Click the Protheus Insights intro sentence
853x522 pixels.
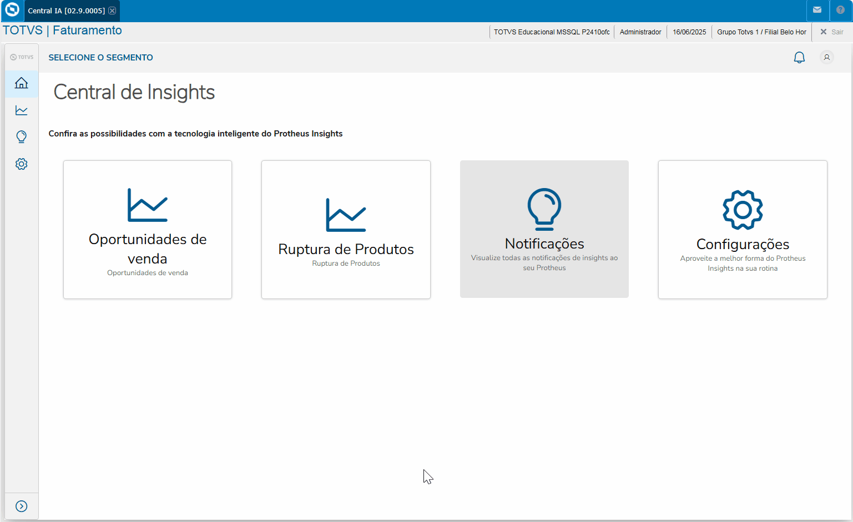point(195,134)
